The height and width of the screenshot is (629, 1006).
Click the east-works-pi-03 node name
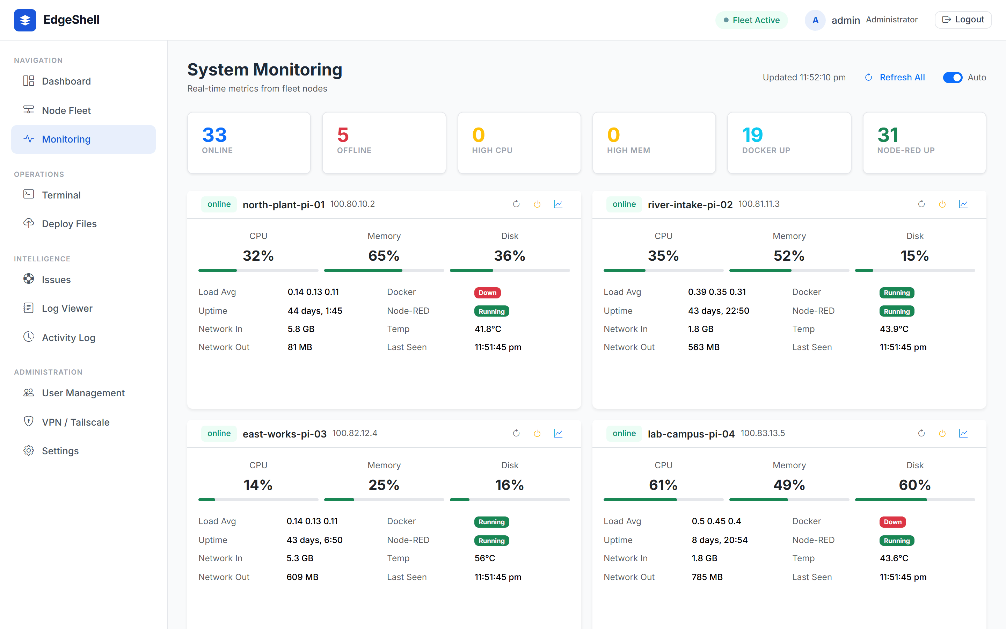[x=285, y=434]
